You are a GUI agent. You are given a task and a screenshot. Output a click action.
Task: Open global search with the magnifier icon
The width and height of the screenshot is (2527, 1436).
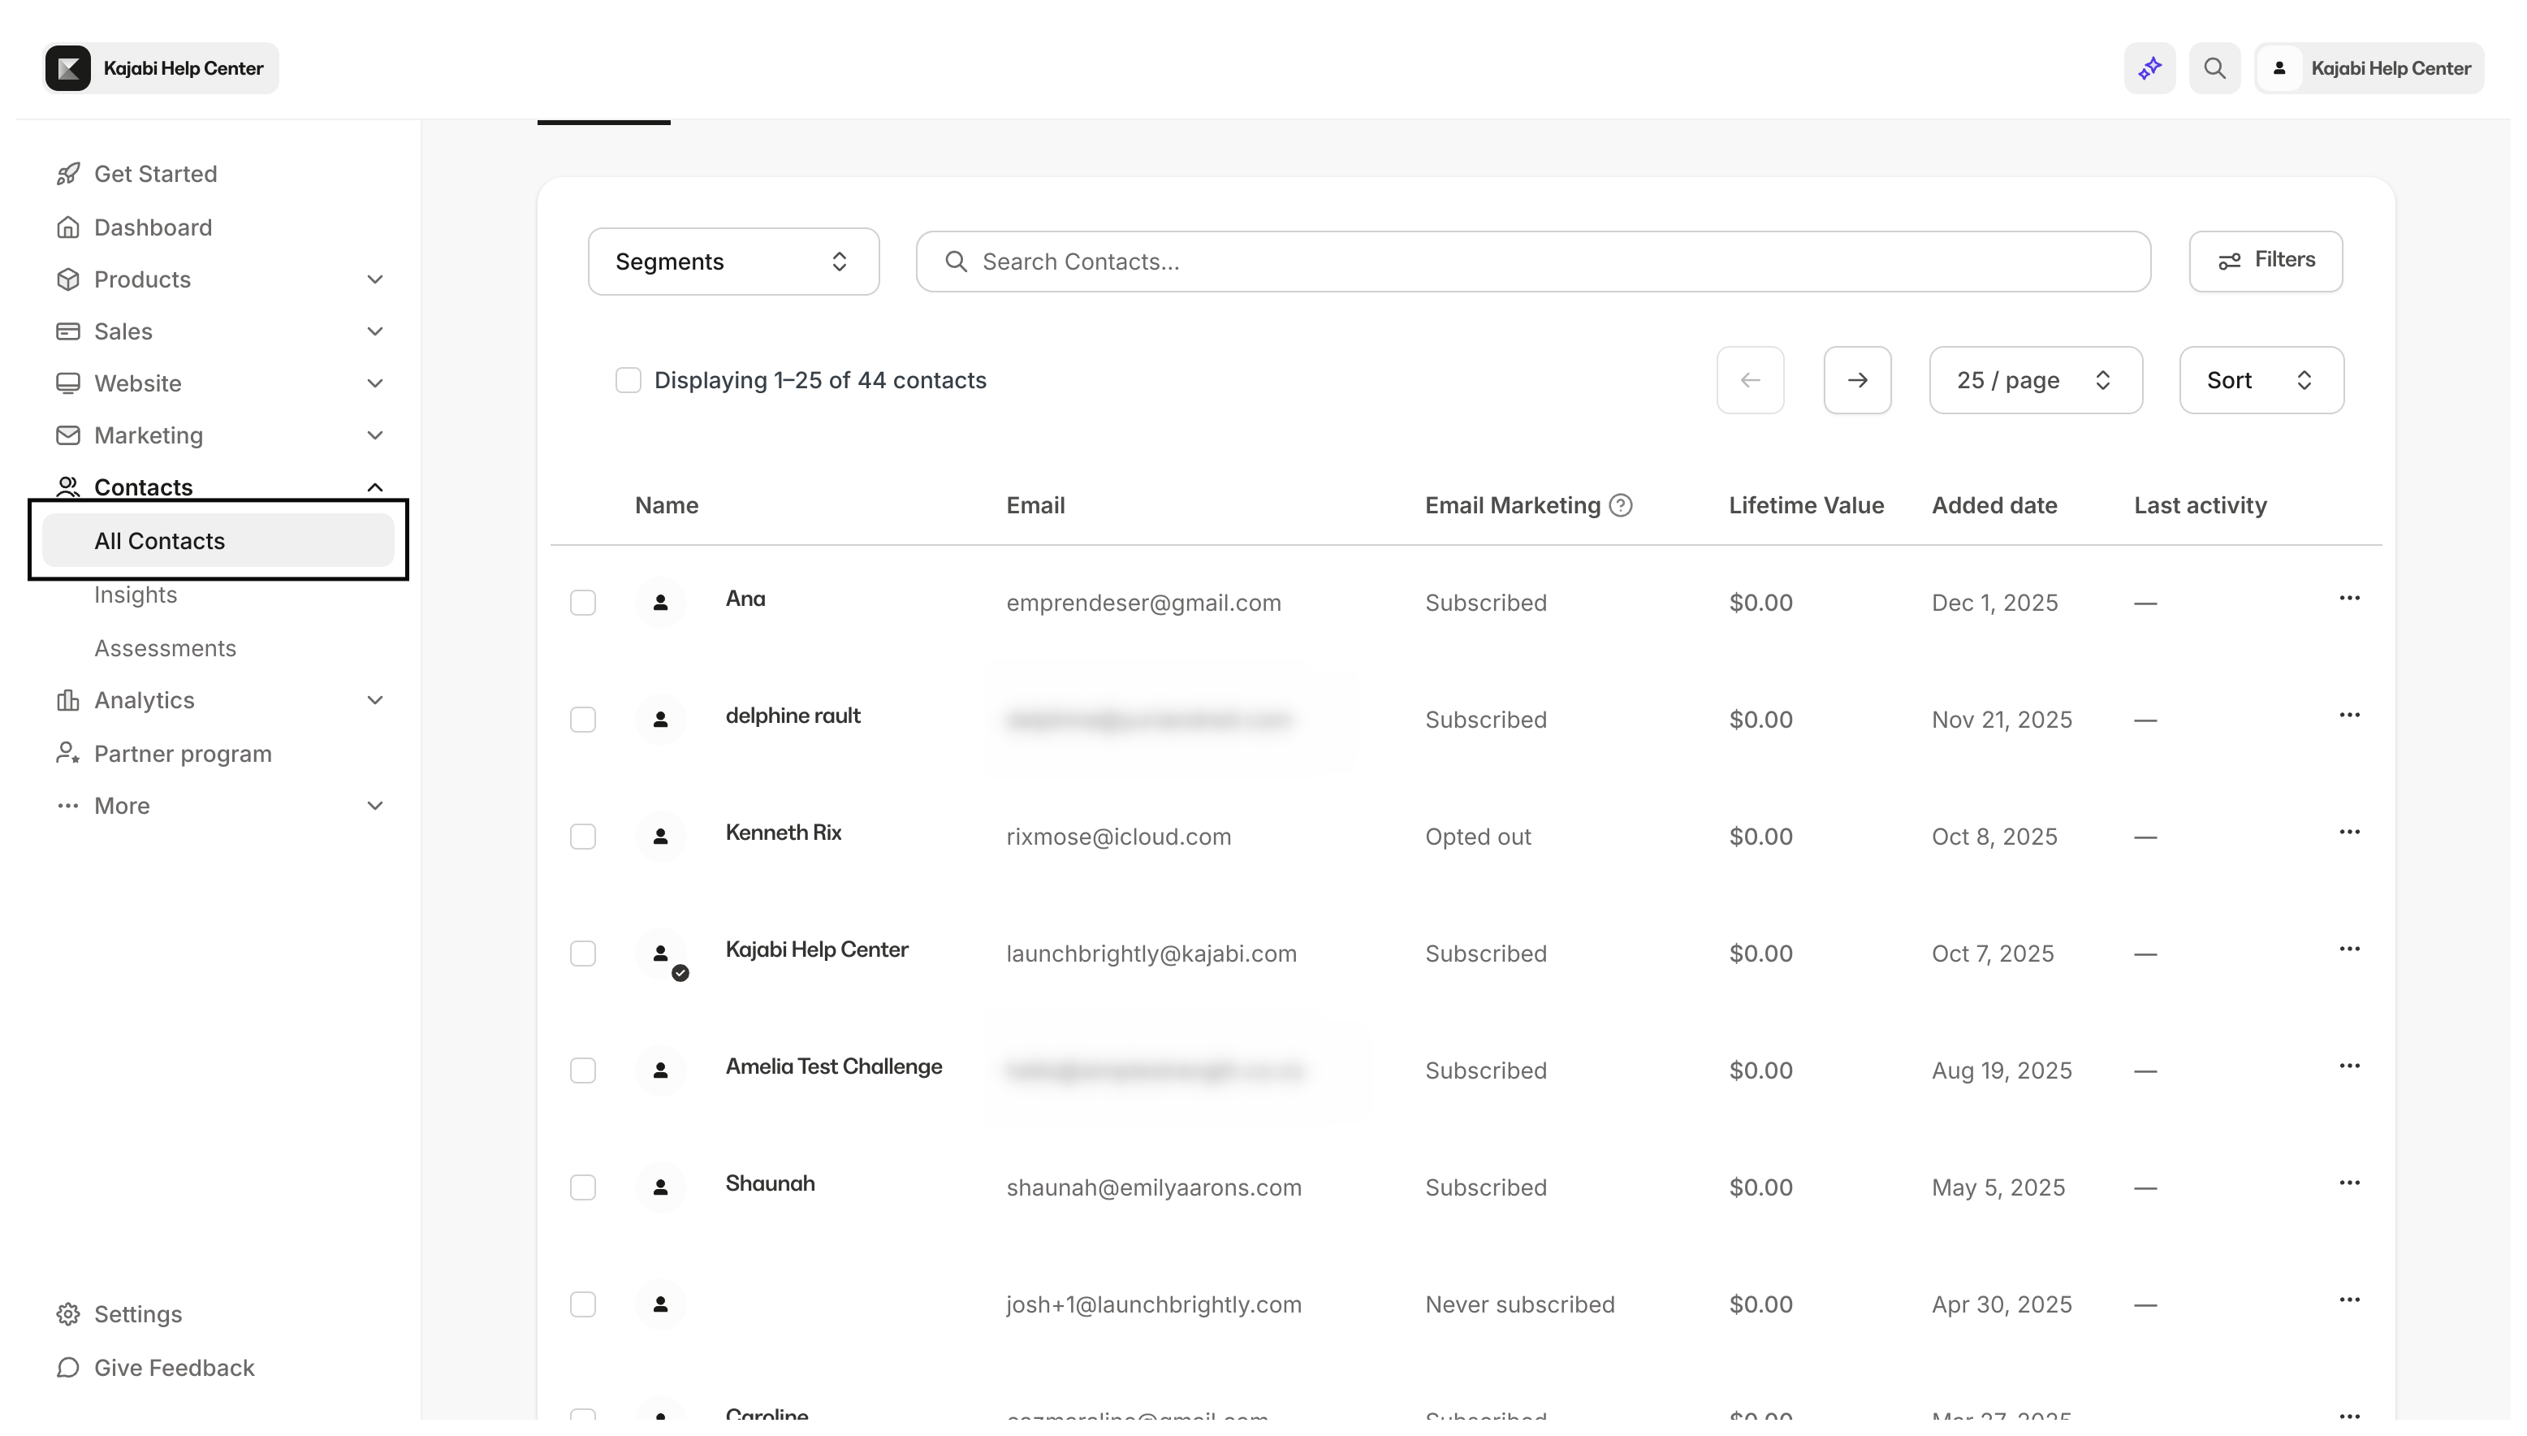[2214, 68]
